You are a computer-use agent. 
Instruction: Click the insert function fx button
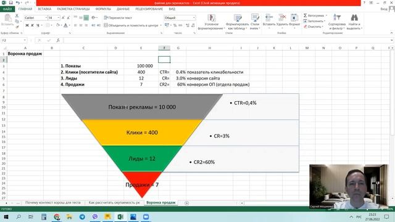[58, 40]
